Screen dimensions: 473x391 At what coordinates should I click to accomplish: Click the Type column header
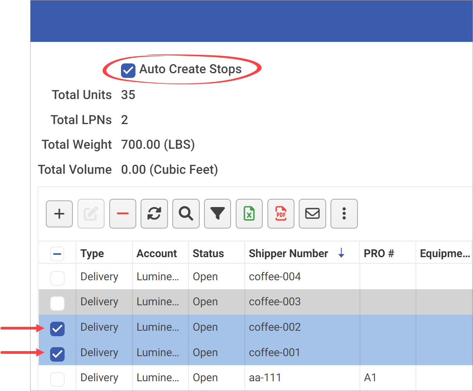(x=92, y=253)
